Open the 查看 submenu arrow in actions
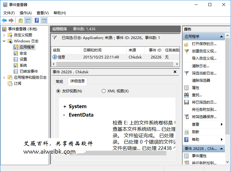Screen dimensions: 231x172 tap(222, 124)
